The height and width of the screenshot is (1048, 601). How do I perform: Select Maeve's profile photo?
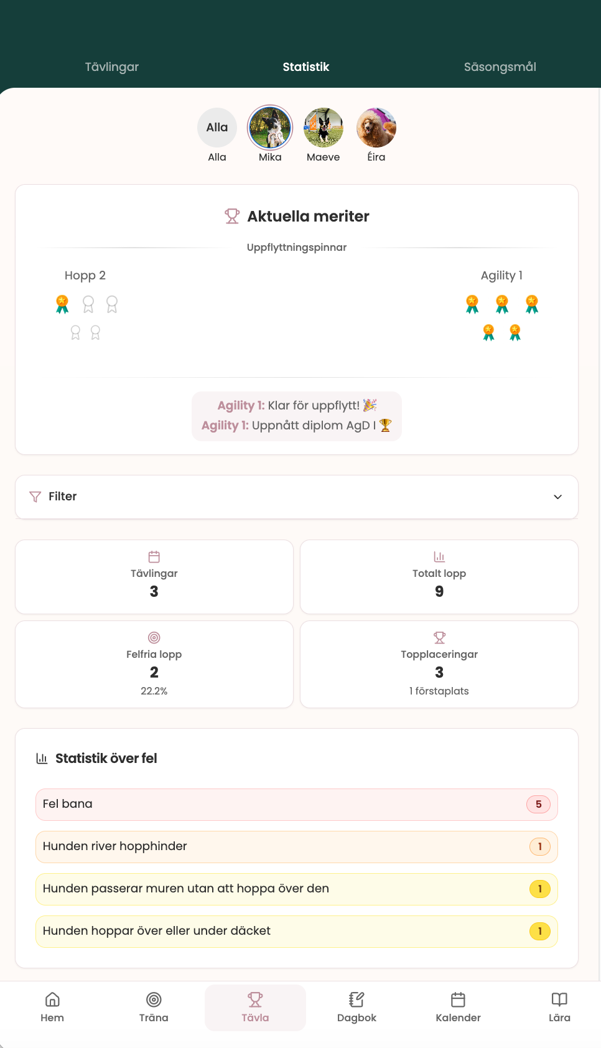[324, 128]
